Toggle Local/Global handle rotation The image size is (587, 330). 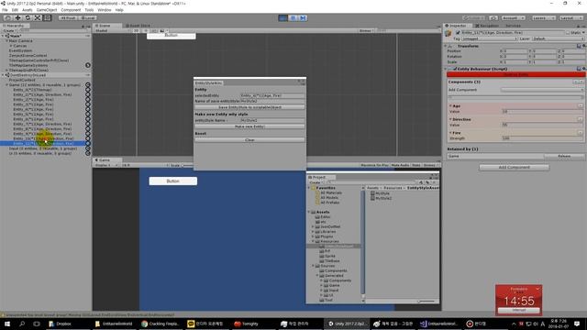coord(87,18)
